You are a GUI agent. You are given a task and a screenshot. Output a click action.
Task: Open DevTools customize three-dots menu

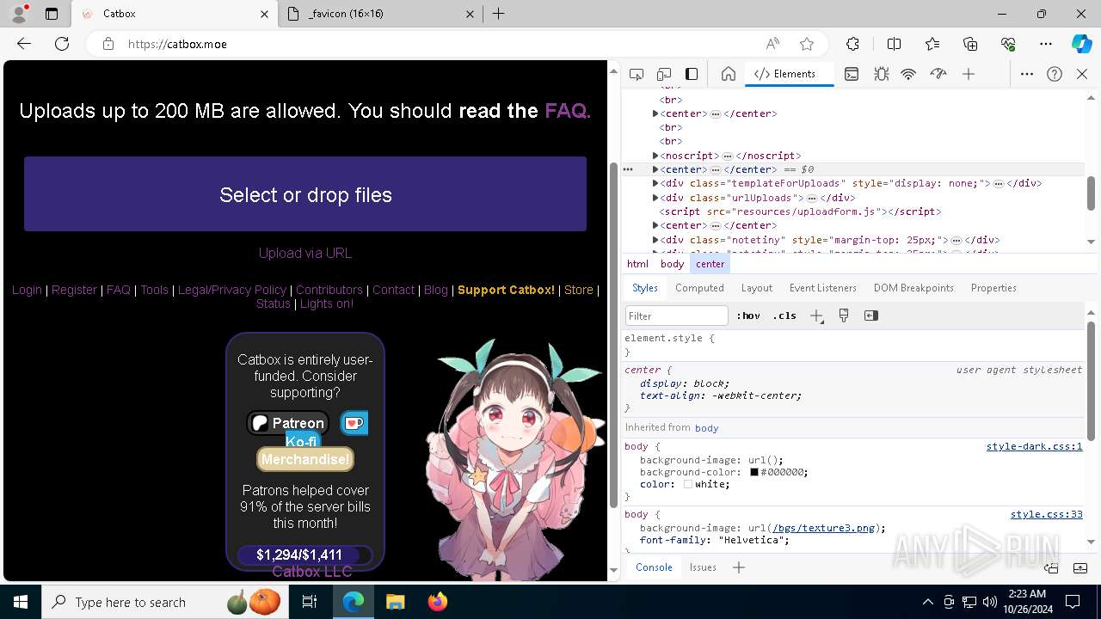[x=1027, y=74]
